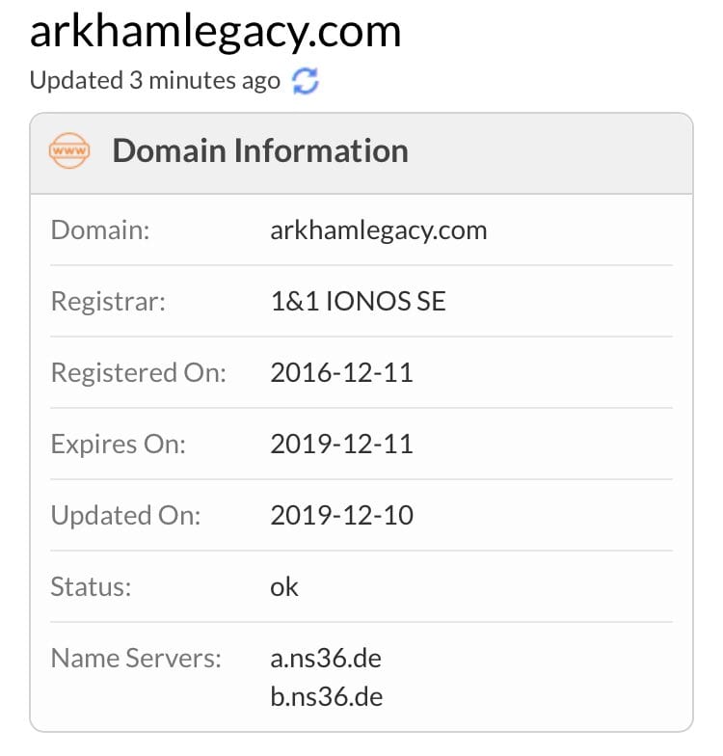Click the arkhamlegacy.com page title

point(215,32)
